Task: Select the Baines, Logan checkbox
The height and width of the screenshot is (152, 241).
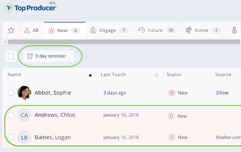Action: [x=11, y=137]
